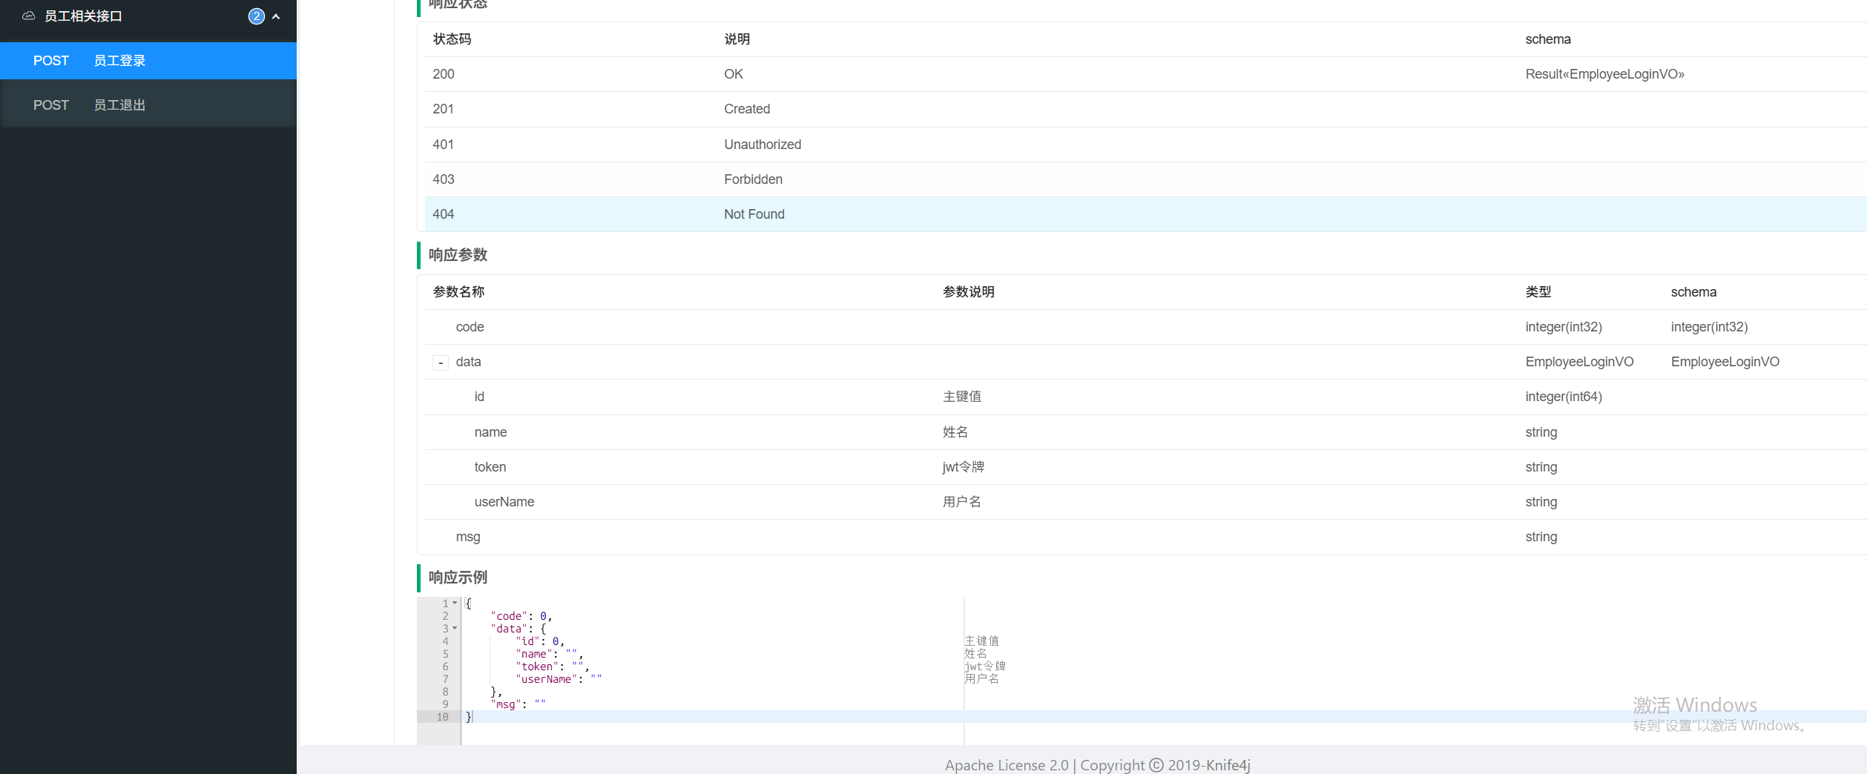Click line number 10 in the code gutter

pyautogui.click(x=442, y=717)
